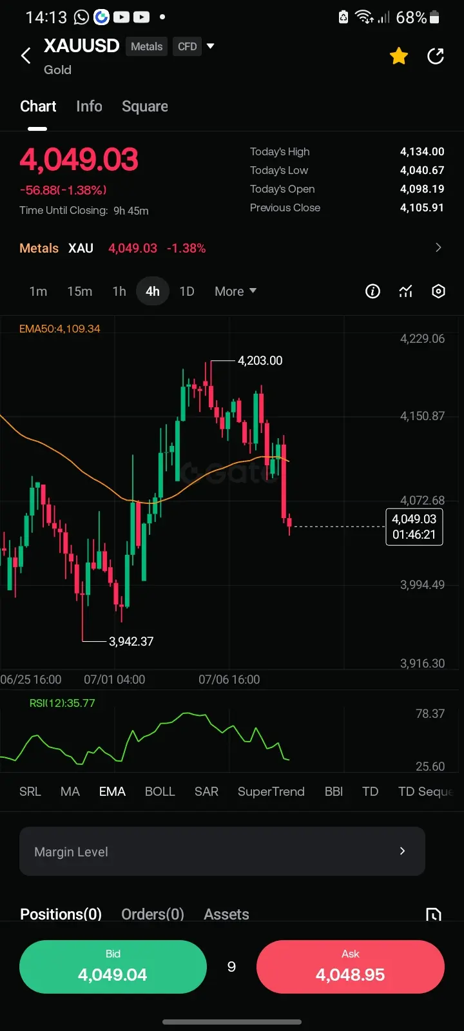Switch to the Square tab
Image resolution: width=464 pixels, height=1031 pixels.
click(x=145, y=106)
